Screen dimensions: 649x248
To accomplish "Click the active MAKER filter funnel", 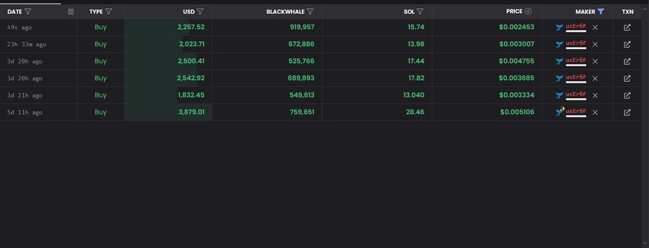I will coord(601,11).
